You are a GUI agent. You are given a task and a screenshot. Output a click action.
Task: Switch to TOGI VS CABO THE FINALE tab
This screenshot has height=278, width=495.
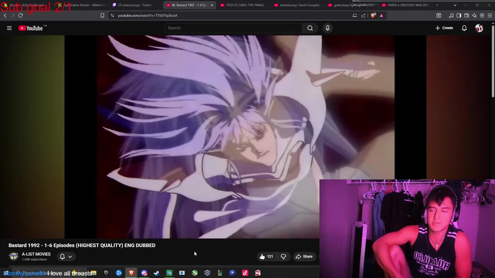244,5
